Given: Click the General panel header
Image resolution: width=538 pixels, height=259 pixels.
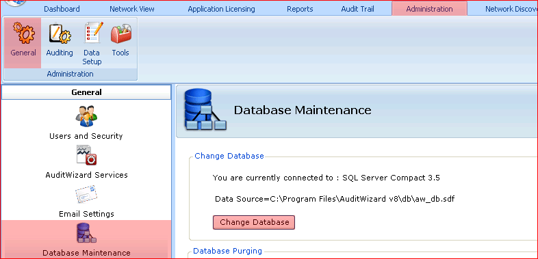Looking at the screenshot, I should click(x=86, y=92).
